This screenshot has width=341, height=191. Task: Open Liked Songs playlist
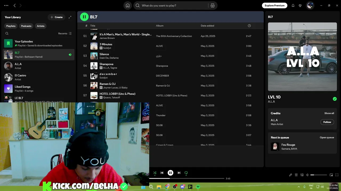39,89
